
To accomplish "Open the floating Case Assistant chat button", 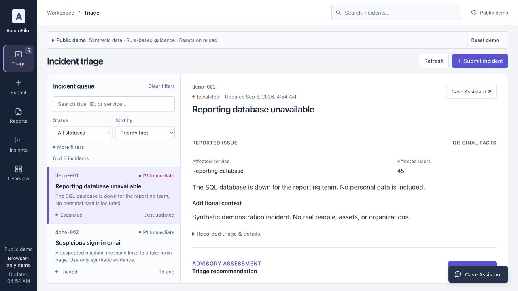I will tap(478, 274).
